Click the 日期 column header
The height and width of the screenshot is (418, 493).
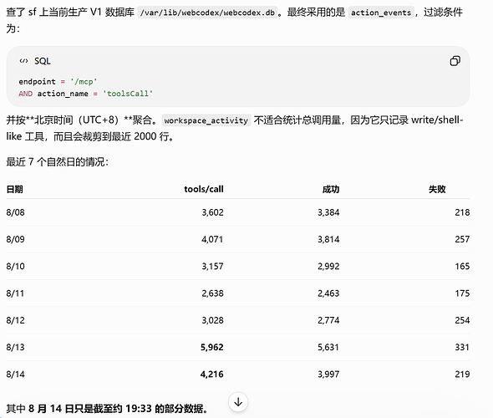coord(14,189)
